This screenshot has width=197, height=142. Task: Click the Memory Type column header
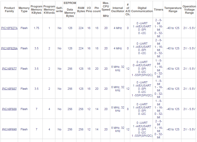coord(24,10)
